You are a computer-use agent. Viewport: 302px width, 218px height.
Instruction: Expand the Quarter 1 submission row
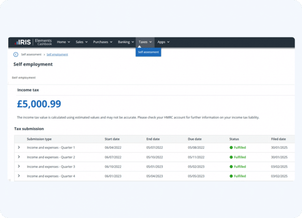pos(19,147)
